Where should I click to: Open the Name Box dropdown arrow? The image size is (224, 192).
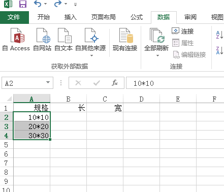48,83
